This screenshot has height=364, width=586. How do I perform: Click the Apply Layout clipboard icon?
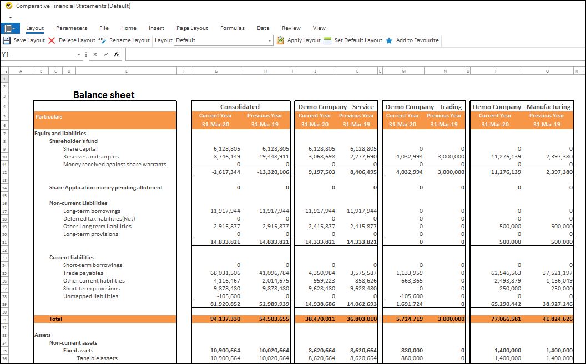[280, 40]
